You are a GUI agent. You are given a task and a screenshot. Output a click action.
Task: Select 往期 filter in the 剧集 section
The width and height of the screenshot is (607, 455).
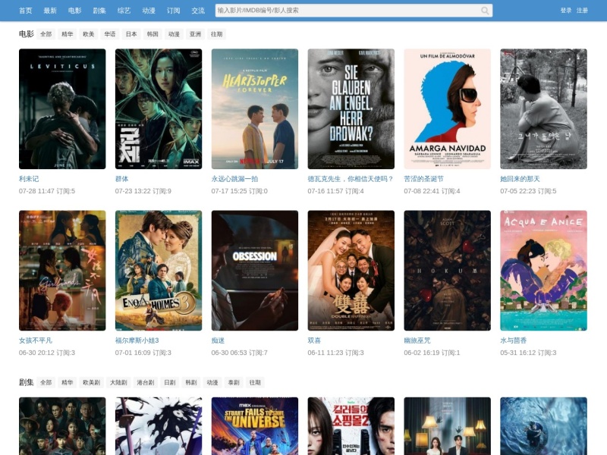point(255,382)
